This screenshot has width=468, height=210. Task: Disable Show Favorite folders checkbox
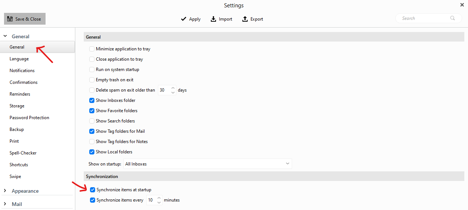tap(92, 111)
